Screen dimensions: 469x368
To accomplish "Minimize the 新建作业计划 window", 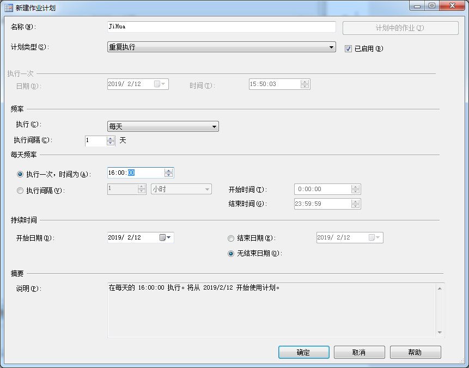I will point(417,5).
